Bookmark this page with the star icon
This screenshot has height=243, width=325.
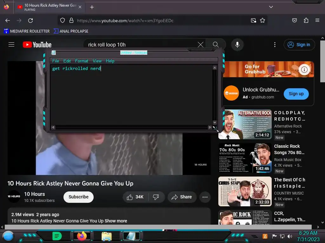click(x=262, y=21)
